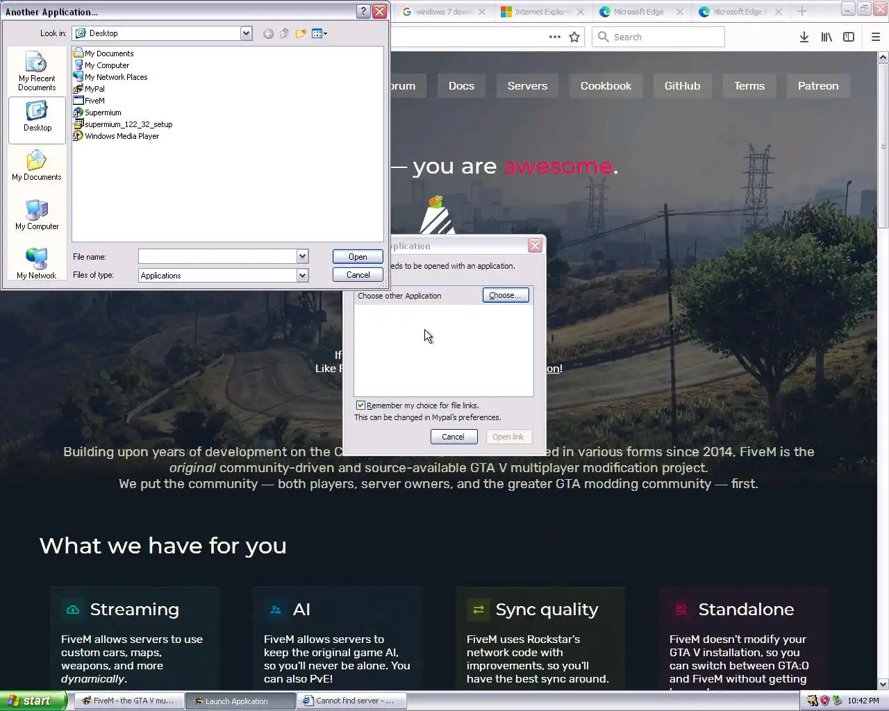This screenshot has width=889, height=711.
Task: Click Cancel in the Another Application dialog
Action: click(x=358, y=275)
